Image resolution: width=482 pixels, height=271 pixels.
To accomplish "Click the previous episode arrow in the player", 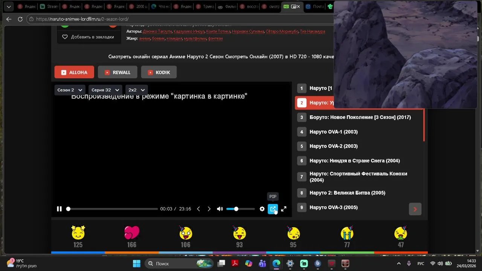I will point(198,209).
